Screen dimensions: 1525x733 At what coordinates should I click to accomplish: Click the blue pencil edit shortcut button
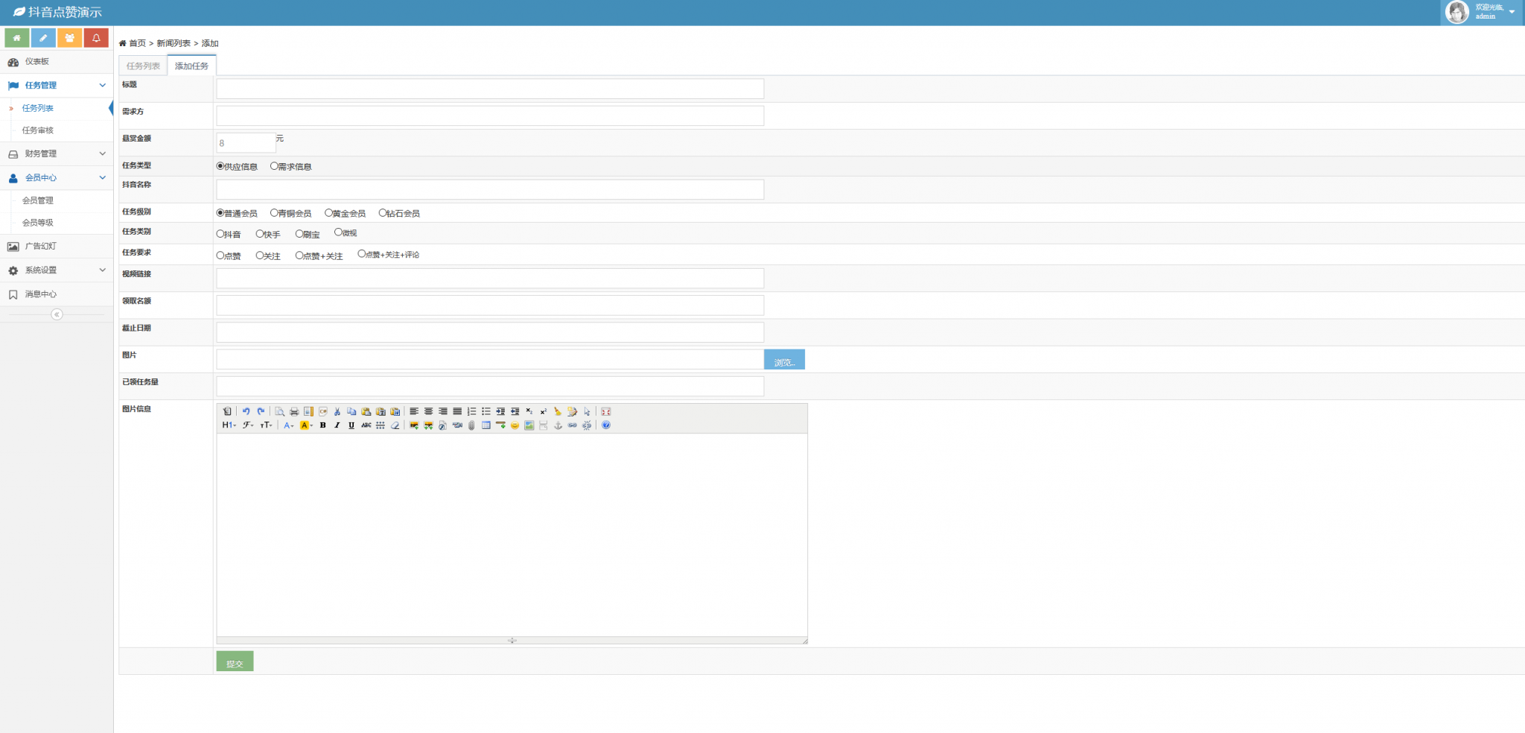43,38
